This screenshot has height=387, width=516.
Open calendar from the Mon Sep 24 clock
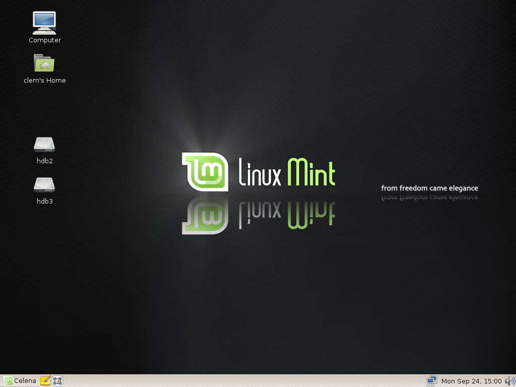471,381
